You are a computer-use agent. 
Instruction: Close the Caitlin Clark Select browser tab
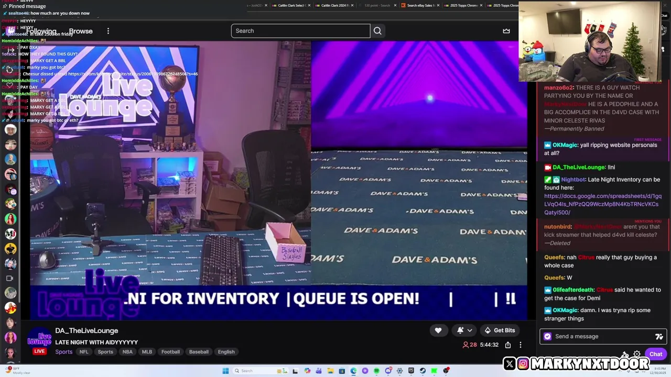pyautogui.click(x=309, y=5)
